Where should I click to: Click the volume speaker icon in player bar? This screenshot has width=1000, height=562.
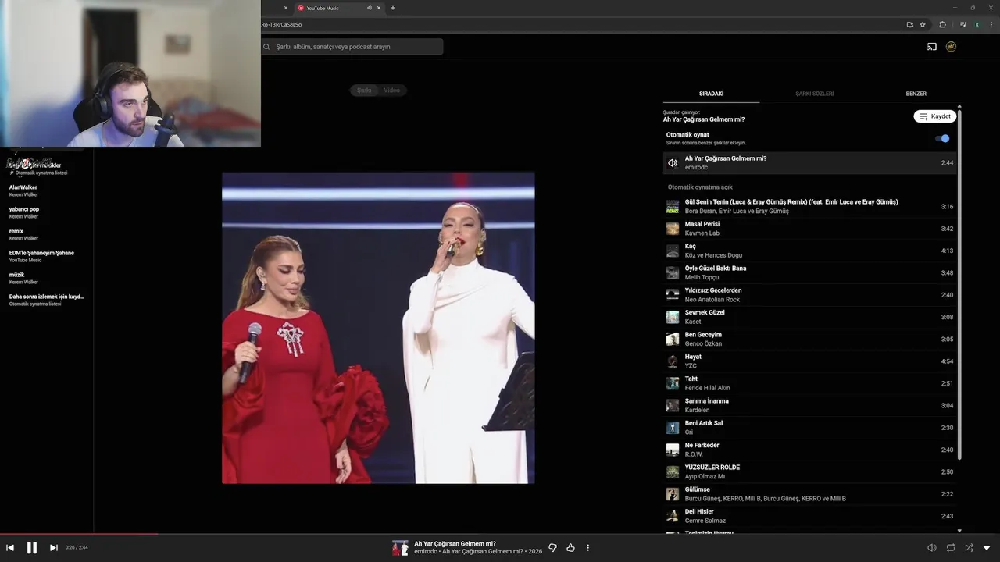[931, 548]
